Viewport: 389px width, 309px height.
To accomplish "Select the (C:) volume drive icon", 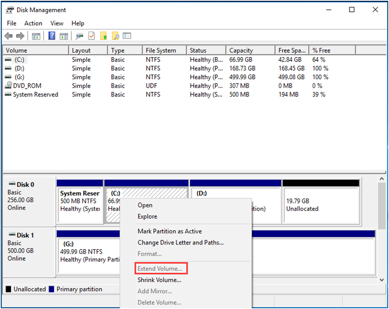I will [x=8, y=60].
